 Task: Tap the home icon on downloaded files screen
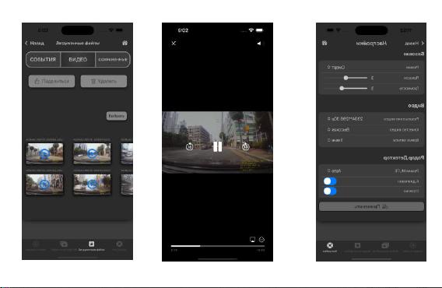(x=125, y=43)
